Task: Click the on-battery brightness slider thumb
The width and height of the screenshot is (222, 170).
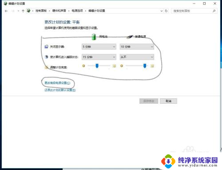Action: [97, 66]
